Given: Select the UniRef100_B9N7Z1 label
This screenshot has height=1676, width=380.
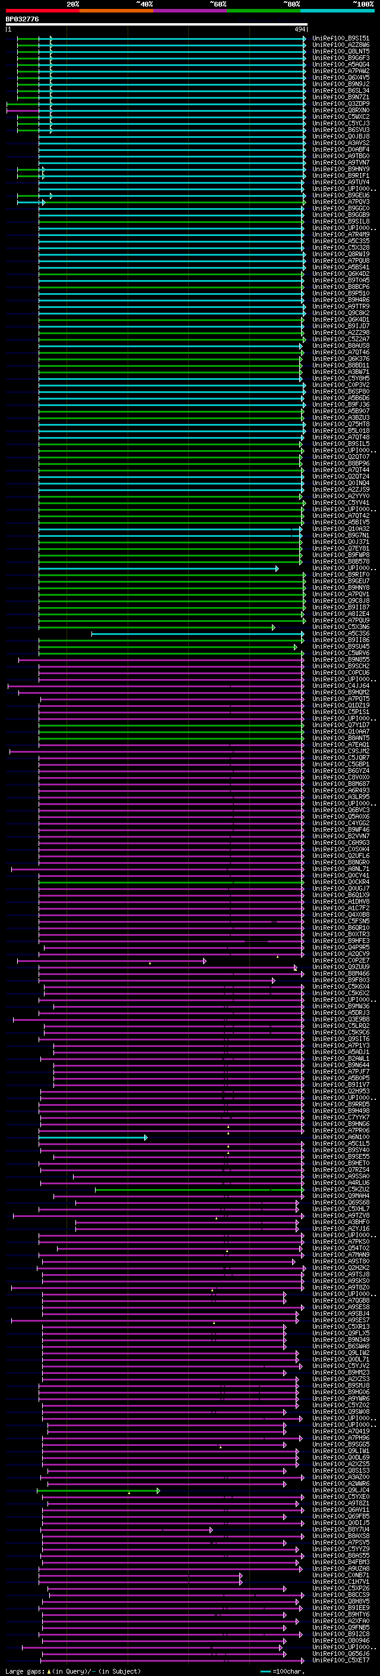Looking at the screenshot, I should click(x=341, y=97).
